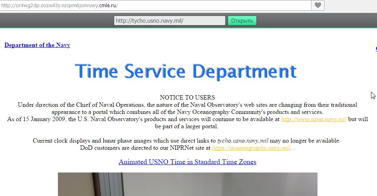Click the Time Service Department heading
377x196 pixels.
186,71
